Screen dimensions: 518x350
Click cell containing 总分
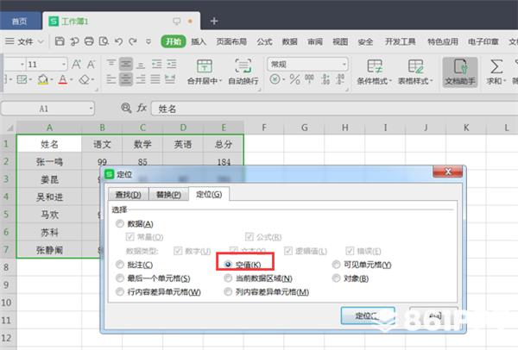224,144
